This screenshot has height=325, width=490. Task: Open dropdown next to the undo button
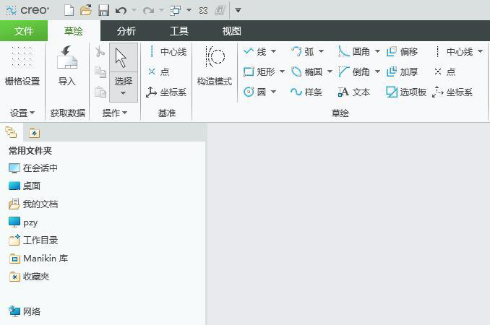coord(134,10)
